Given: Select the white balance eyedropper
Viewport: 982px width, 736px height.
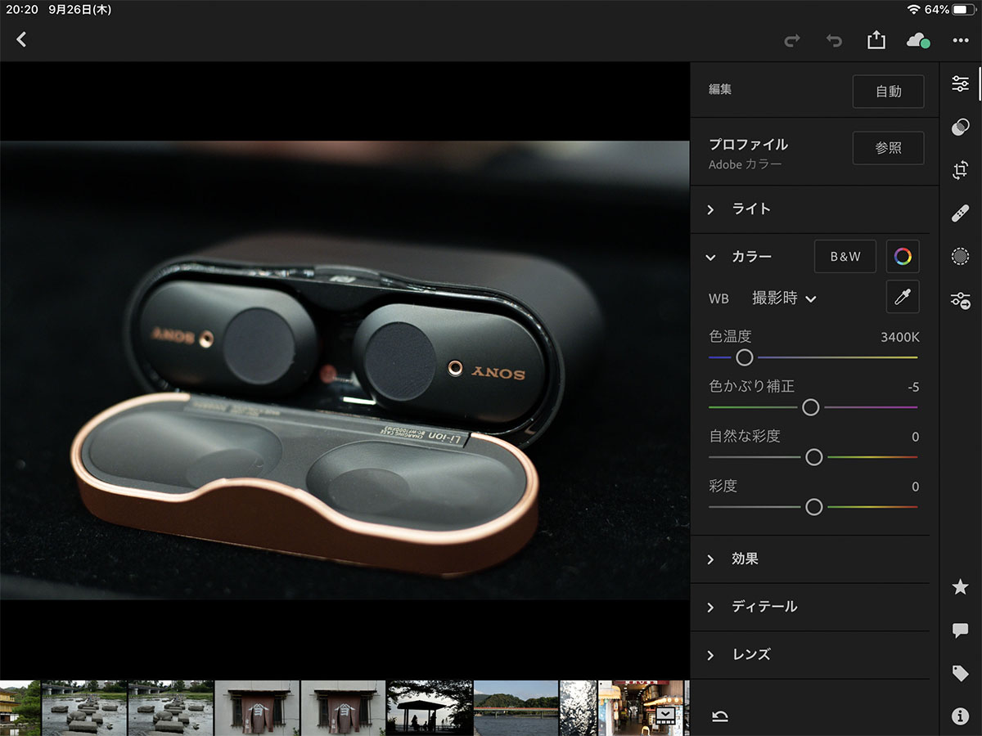Looking at the screenshot, I should tap(903, 297).
